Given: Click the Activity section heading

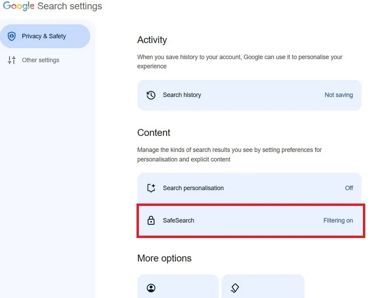Looking at the screenshot, I should [x=152, y=40].
